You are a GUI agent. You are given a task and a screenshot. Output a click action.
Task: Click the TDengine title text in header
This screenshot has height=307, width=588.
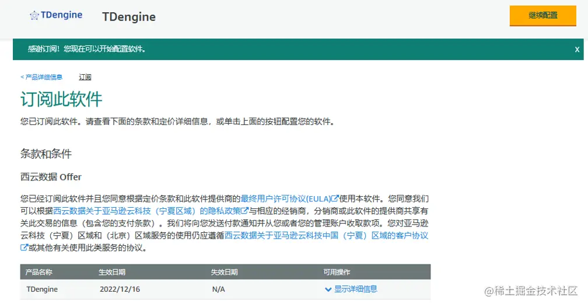pyautogui.click(x=129, y=16)
